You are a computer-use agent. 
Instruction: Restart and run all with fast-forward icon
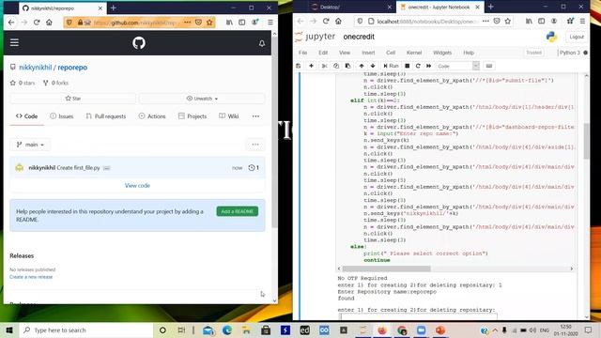tap(429, 66)
